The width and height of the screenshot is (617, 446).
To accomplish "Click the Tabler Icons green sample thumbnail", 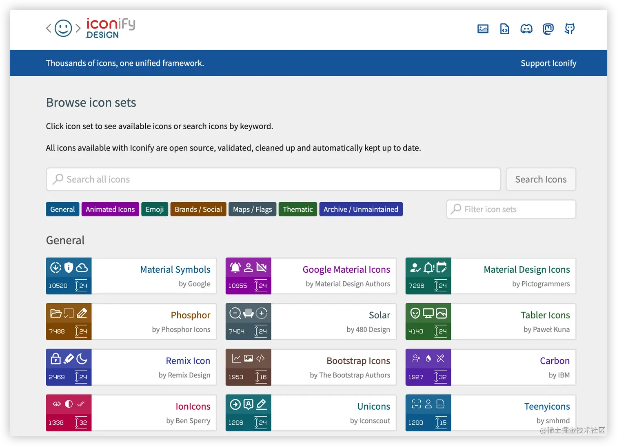I will (x=428, y=322).
